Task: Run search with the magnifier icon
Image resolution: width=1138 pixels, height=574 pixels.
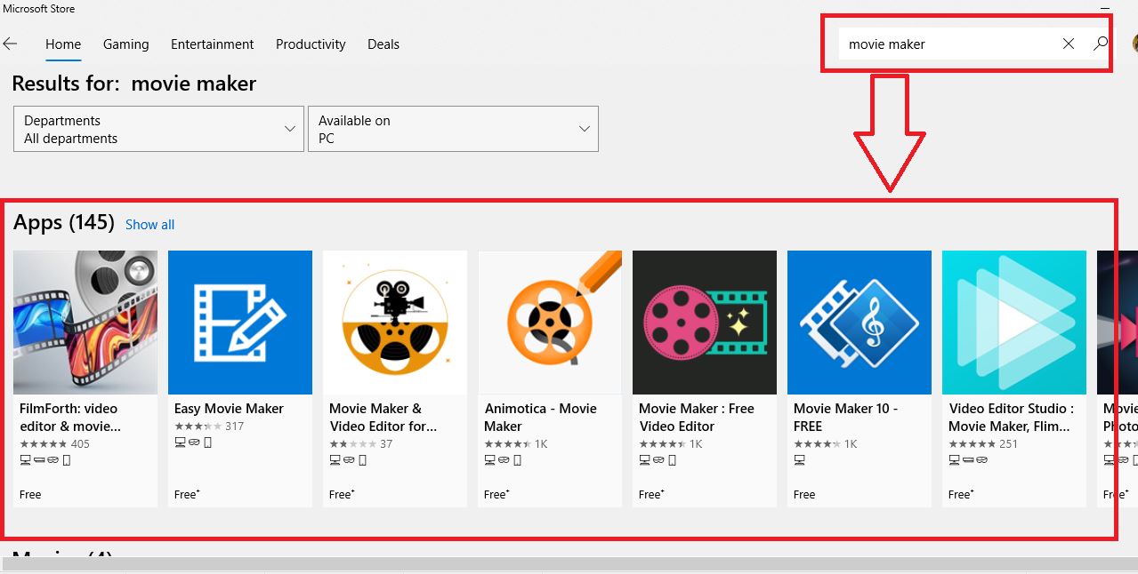Action: click(1101, 44)
